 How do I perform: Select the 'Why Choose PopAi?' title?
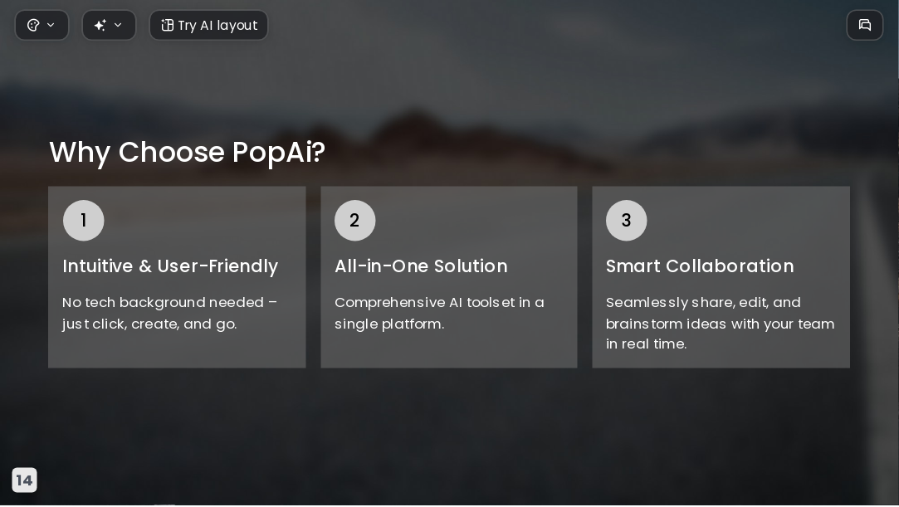pos(188,153)
